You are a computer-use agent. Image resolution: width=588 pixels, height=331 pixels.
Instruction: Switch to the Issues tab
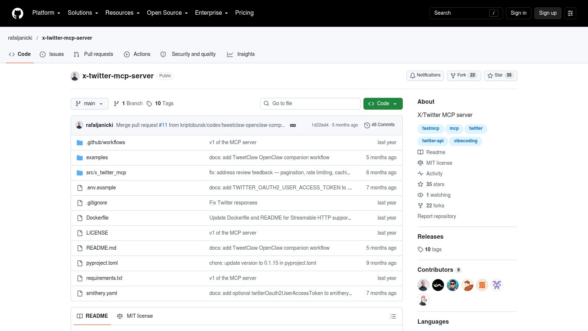(52, 54)
